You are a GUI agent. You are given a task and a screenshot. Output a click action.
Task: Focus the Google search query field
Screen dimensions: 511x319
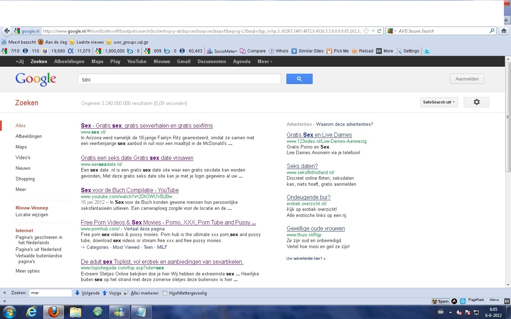coord(179,79)
